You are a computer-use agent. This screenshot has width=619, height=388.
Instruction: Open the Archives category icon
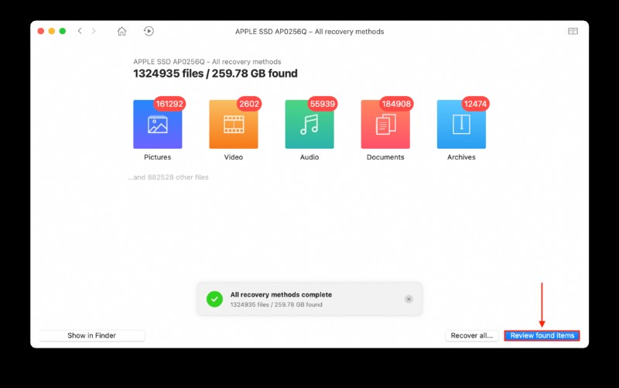[x=461, y=124]
